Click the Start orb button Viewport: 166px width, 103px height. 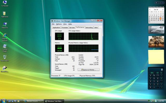coord(4,101)
